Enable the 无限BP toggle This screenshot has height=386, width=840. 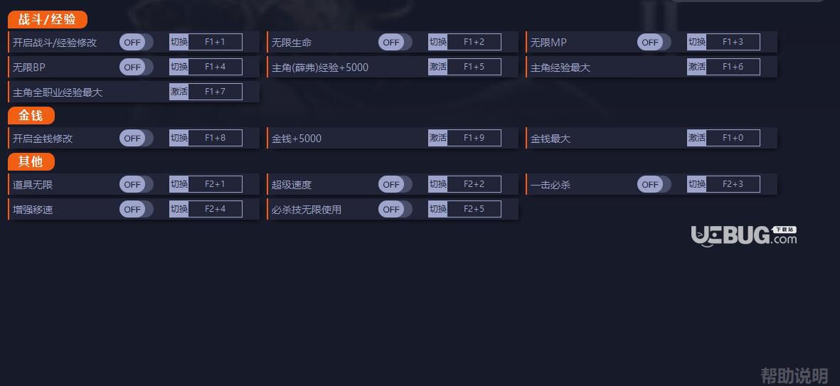point(136,67)
